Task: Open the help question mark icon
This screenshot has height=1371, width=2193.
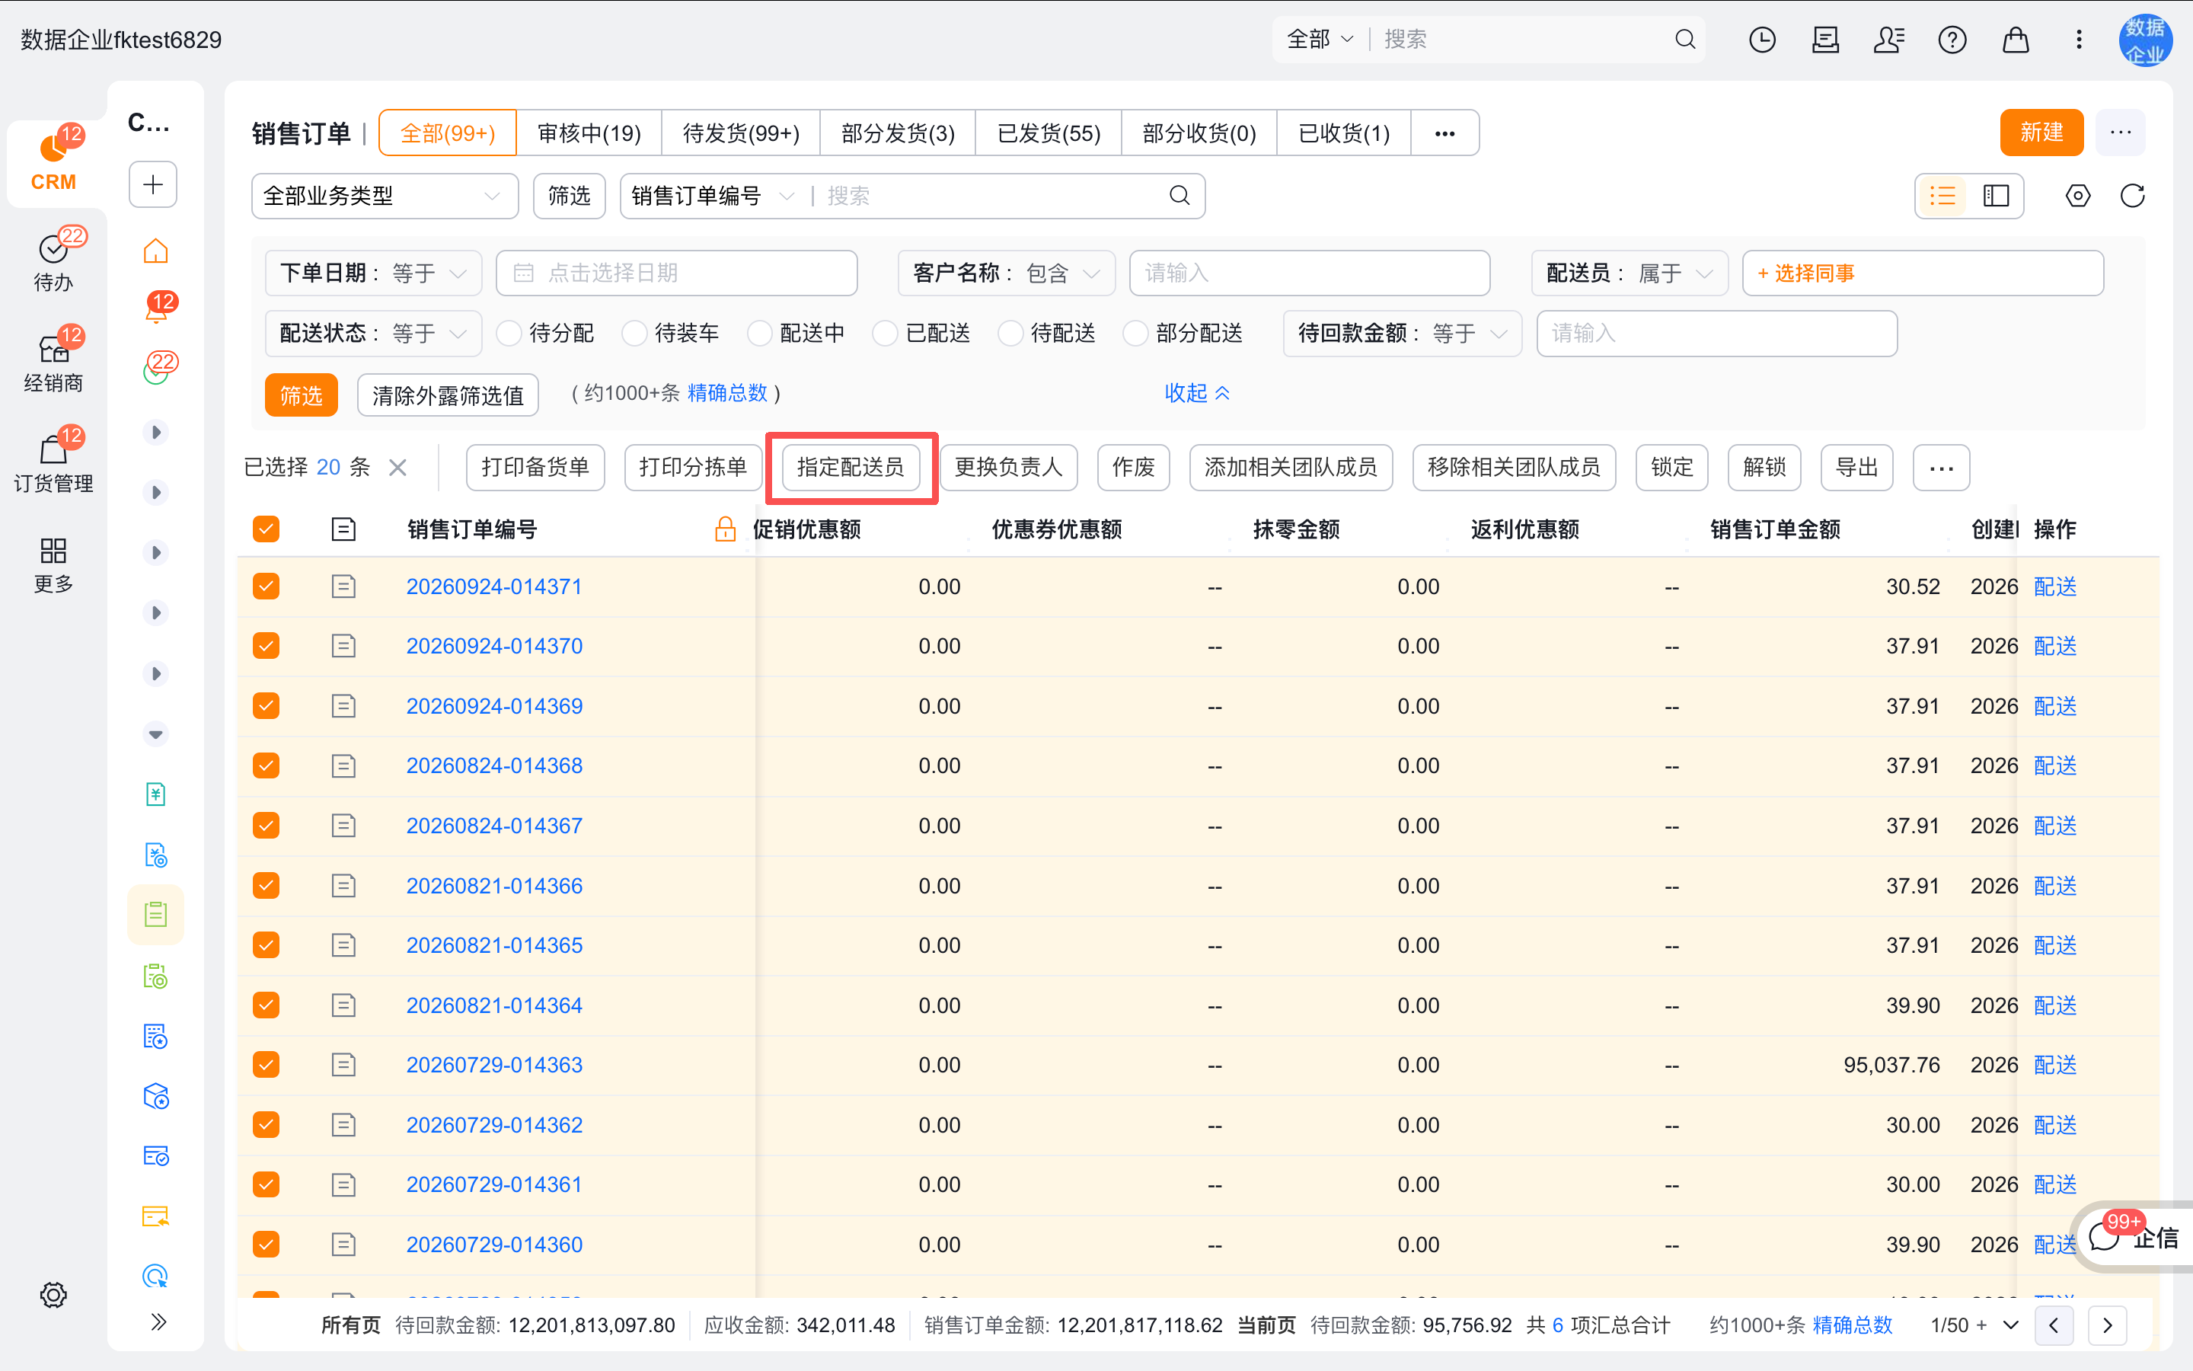Action: pyautogui.click(x=1952, y=40)
